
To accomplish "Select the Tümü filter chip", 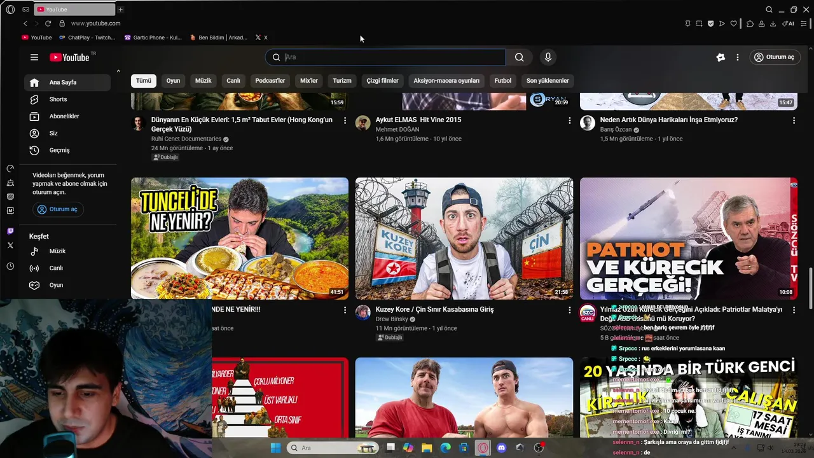I will pyautogui.click(x=144, y=81).
